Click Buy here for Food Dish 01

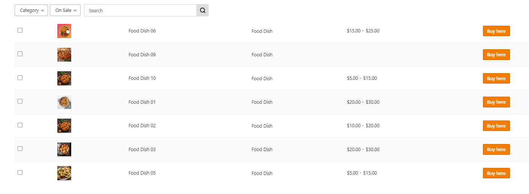tap(496, 102)
